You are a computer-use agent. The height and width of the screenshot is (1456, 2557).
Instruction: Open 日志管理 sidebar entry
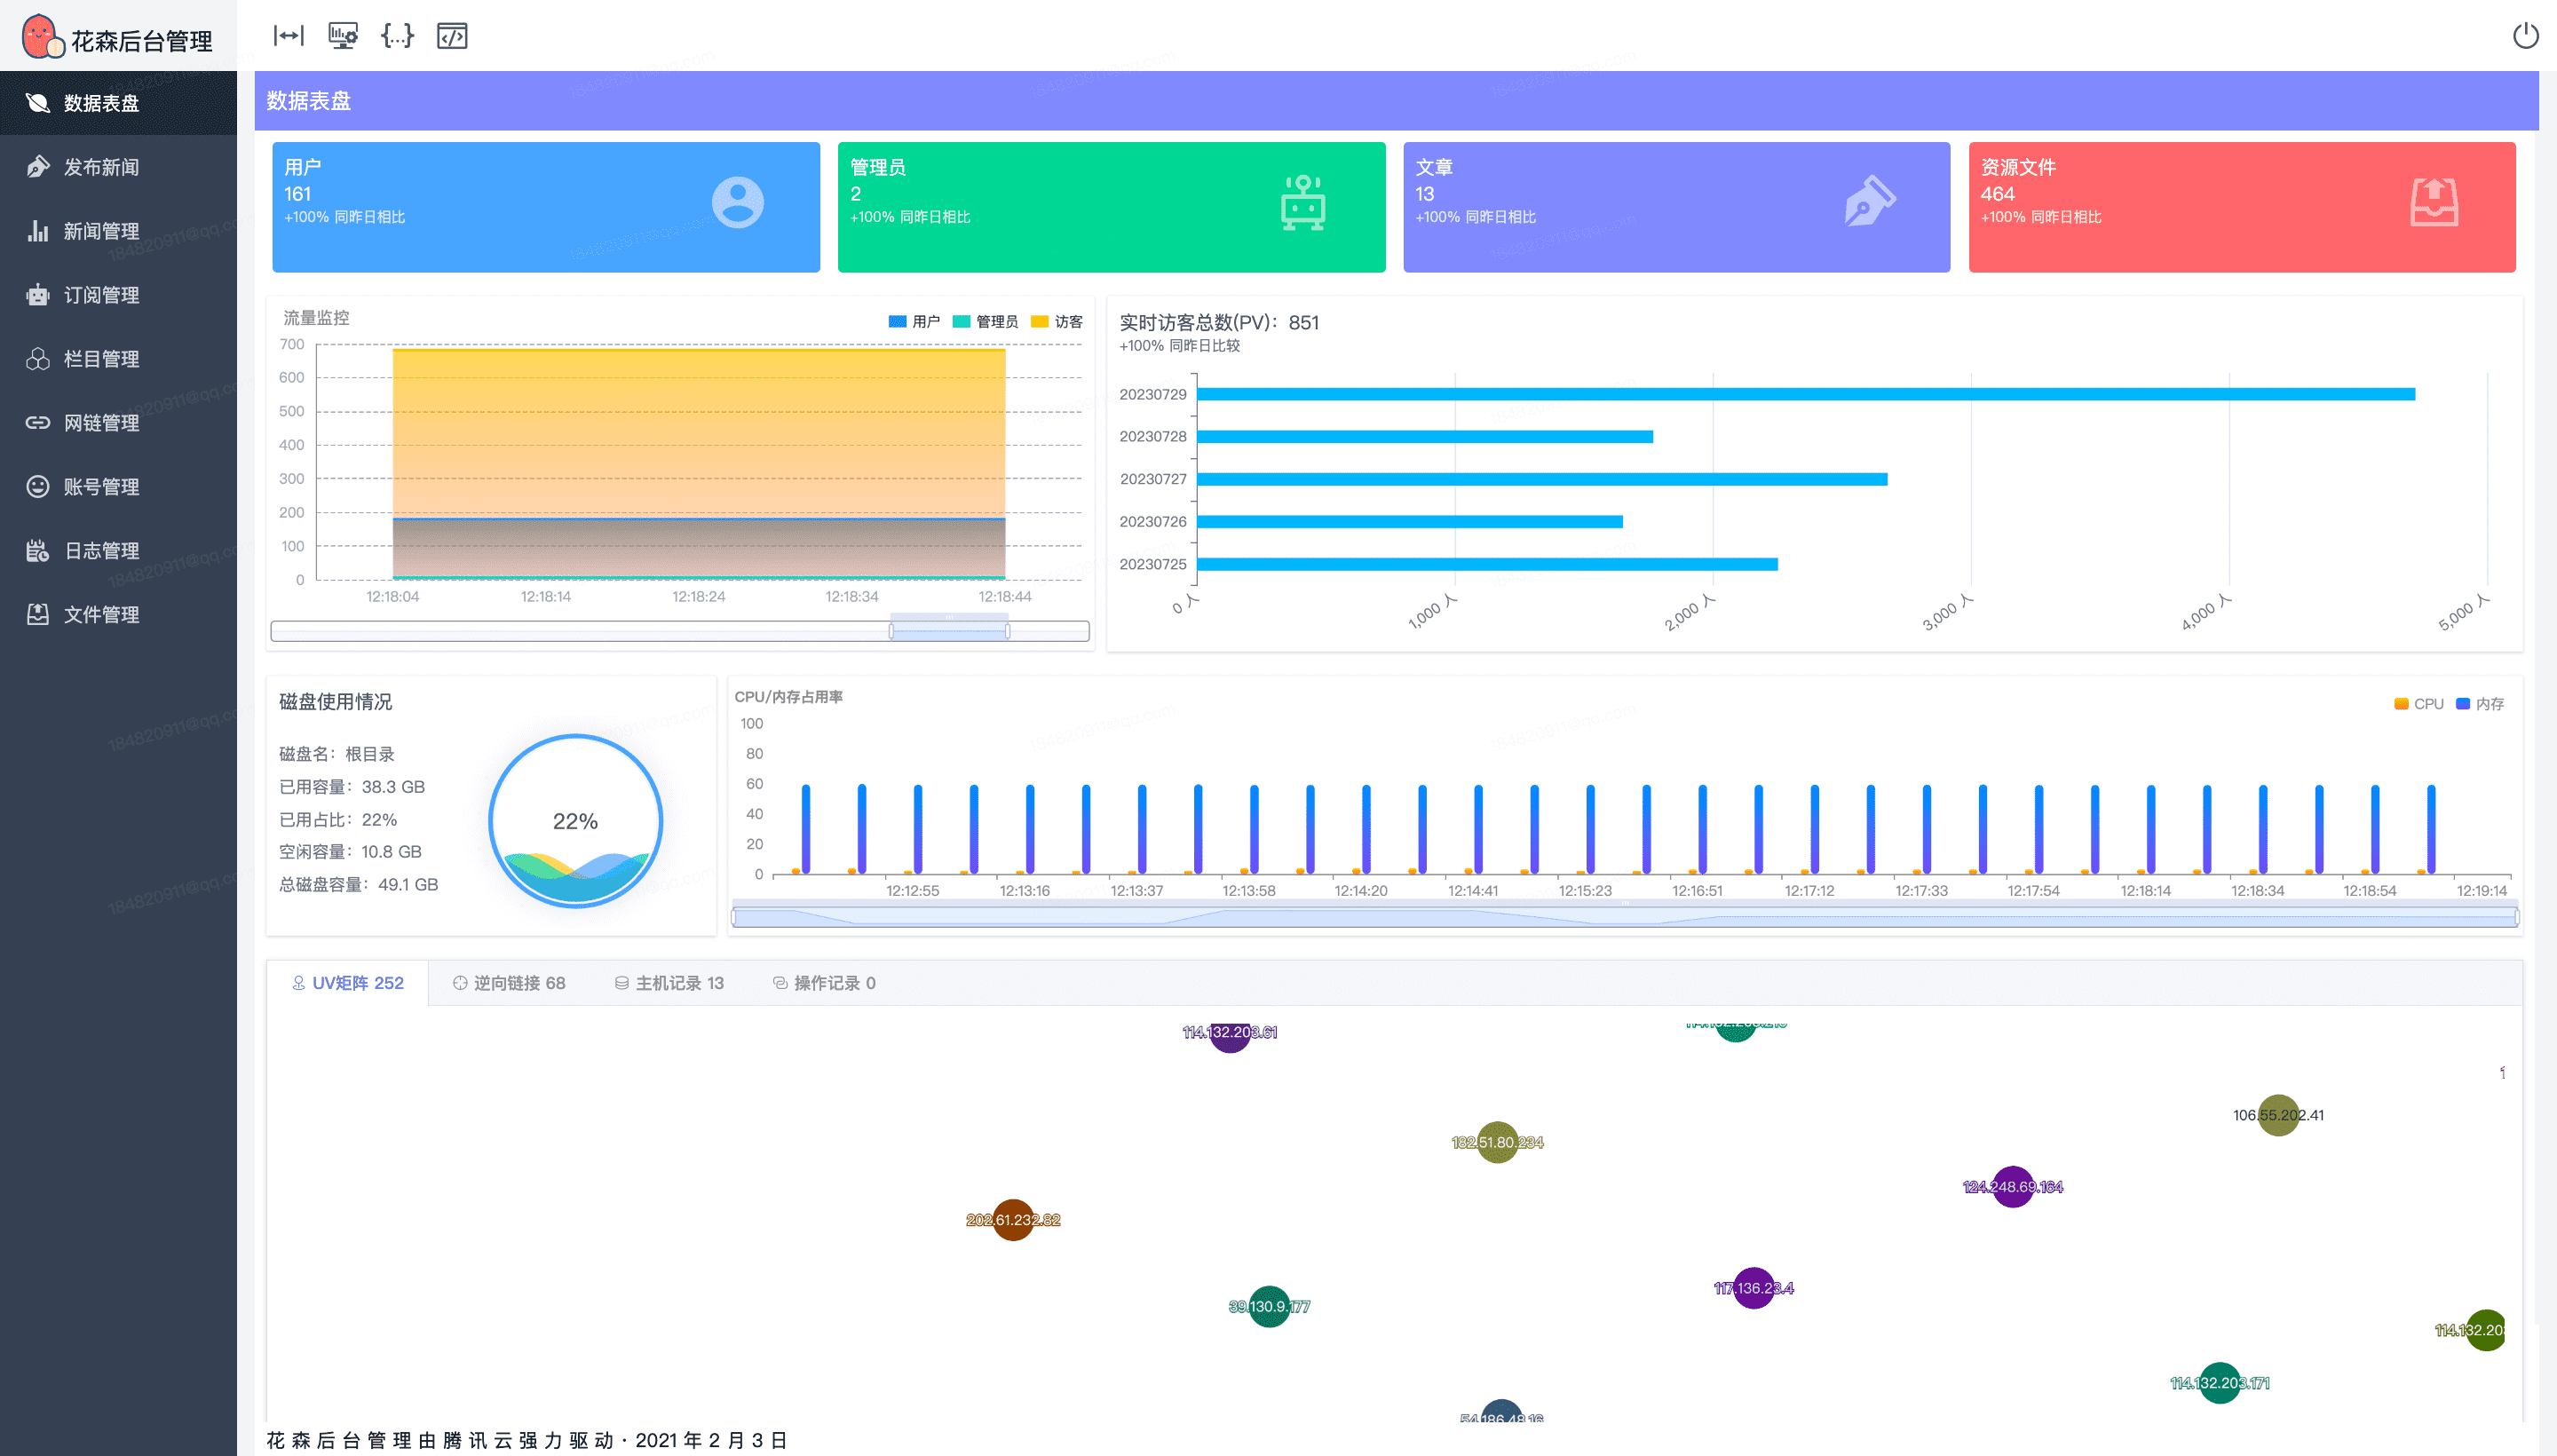point(118,551)
